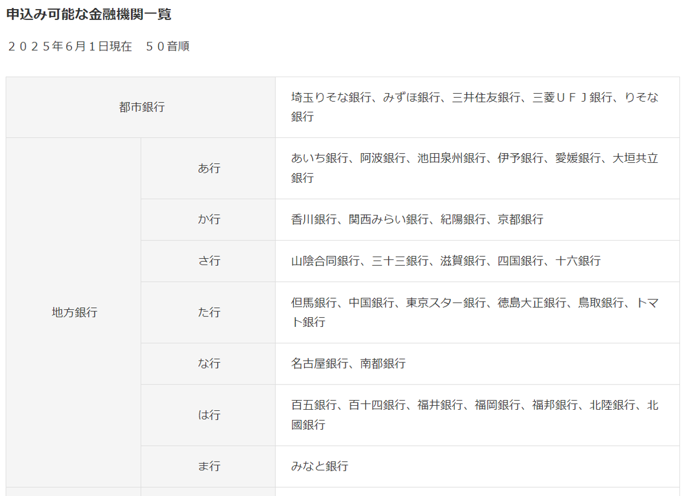Click 香川銀行 in the か行 row
This screenshot has height=496, width=684.
(314, 219)
